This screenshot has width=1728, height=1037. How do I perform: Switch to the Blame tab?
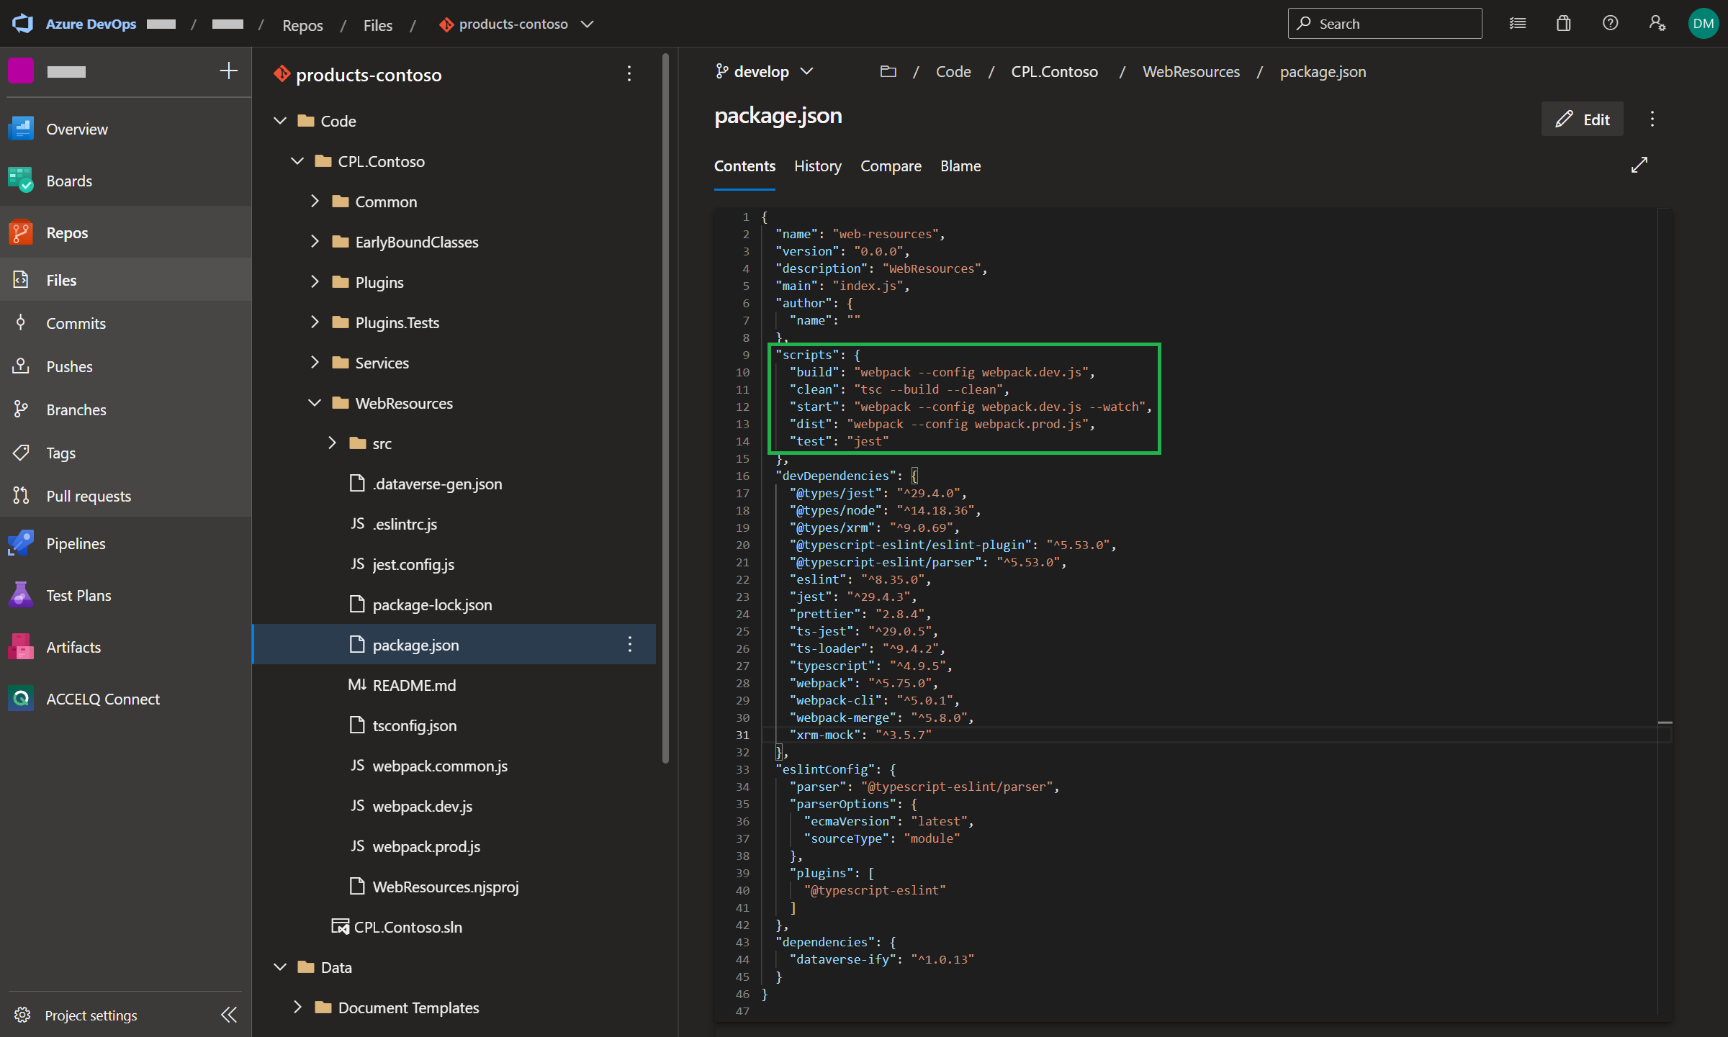pos(960,166)
